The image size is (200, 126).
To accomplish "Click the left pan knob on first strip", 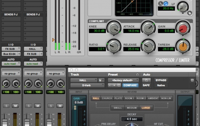I will click(x=6, y=84).
